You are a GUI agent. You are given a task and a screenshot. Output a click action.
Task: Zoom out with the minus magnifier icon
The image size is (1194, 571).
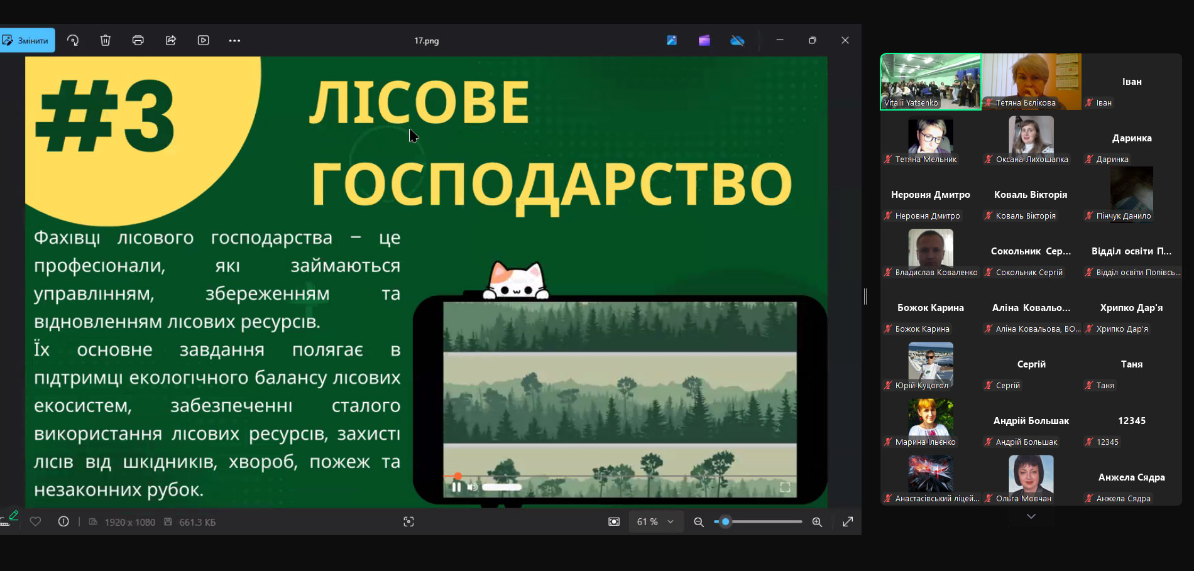tap(699, 521)
